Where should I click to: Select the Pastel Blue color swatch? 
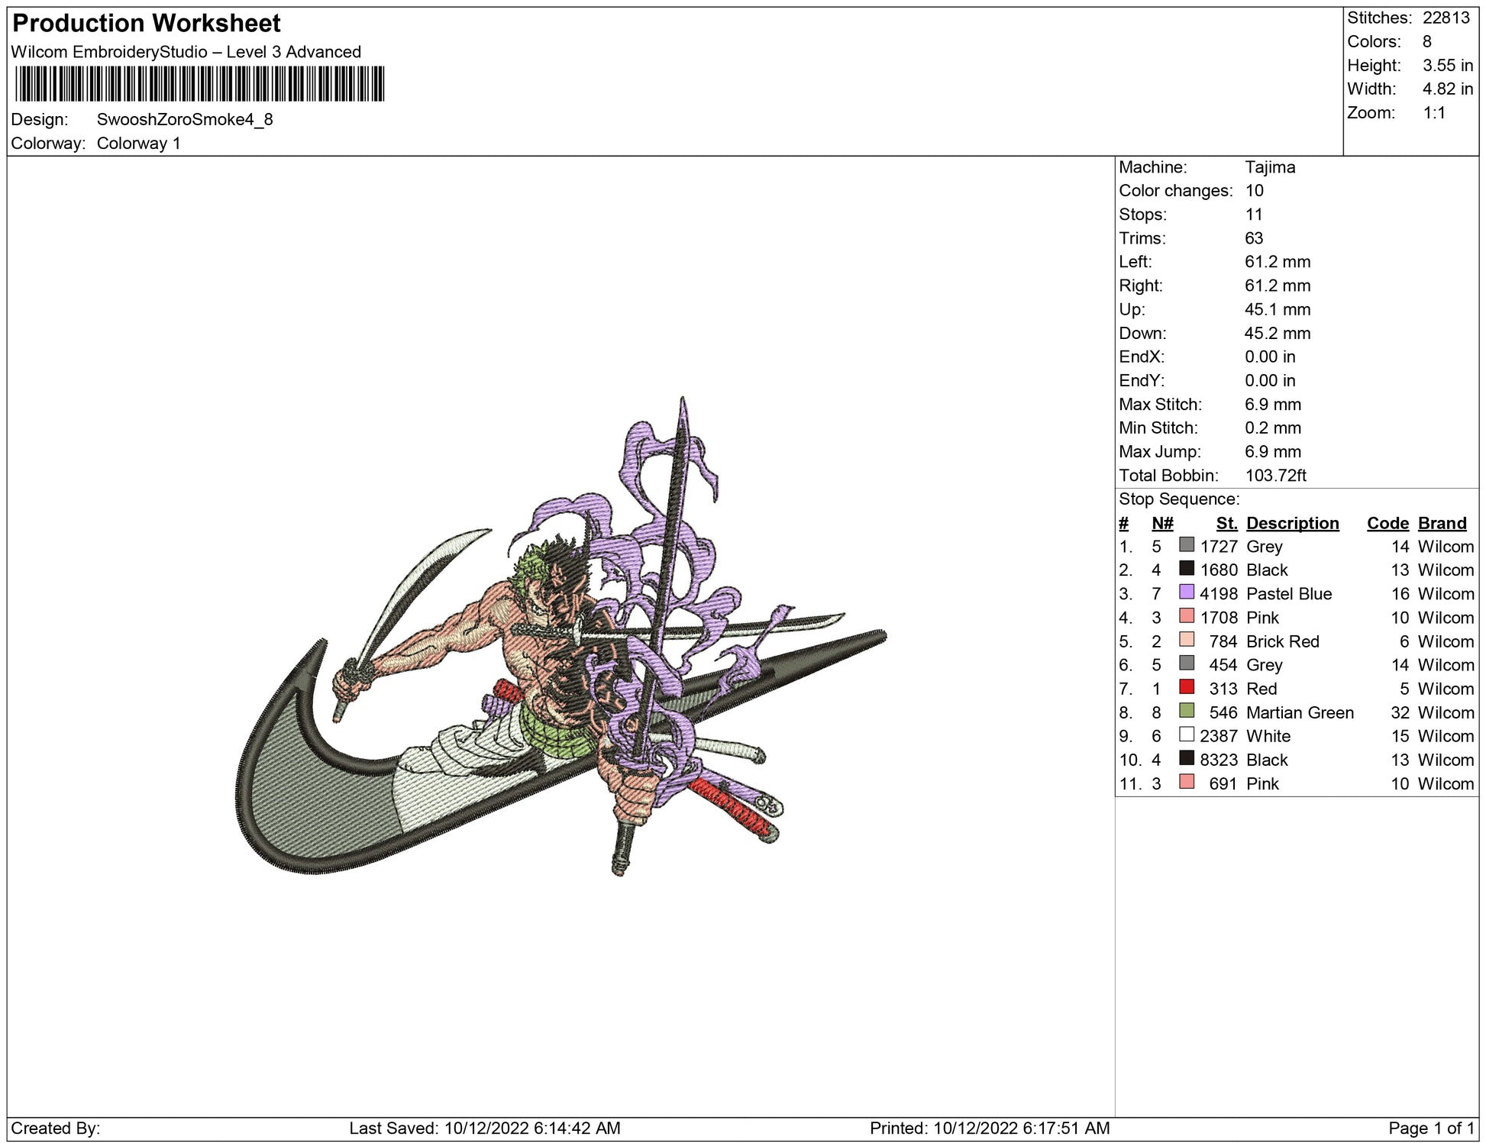pos(1186,592)
